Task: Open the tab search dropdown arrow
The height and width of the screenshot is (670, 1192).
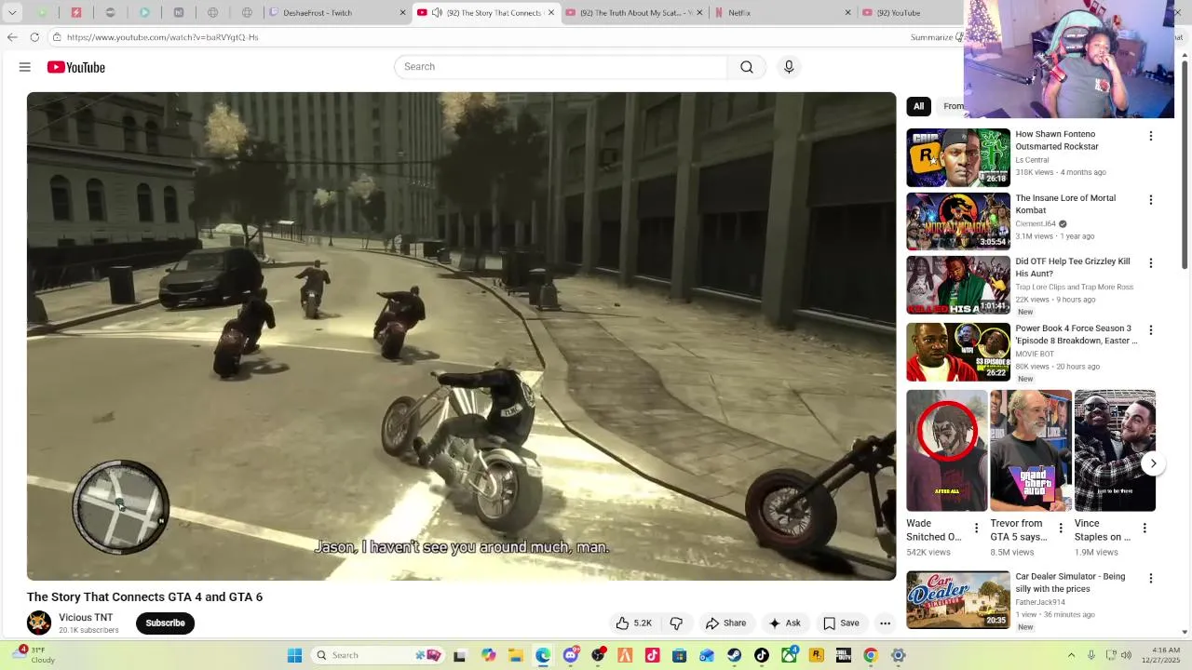Action: (x=12, y=13)
